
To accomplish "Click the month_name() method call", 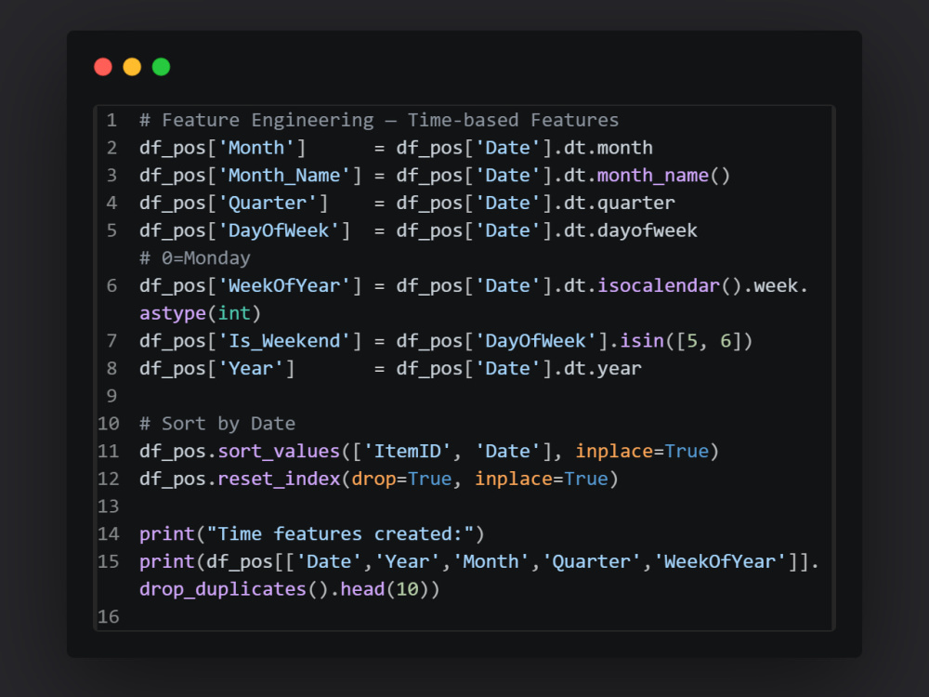I will pyautogui.click(x=663, y=176).
